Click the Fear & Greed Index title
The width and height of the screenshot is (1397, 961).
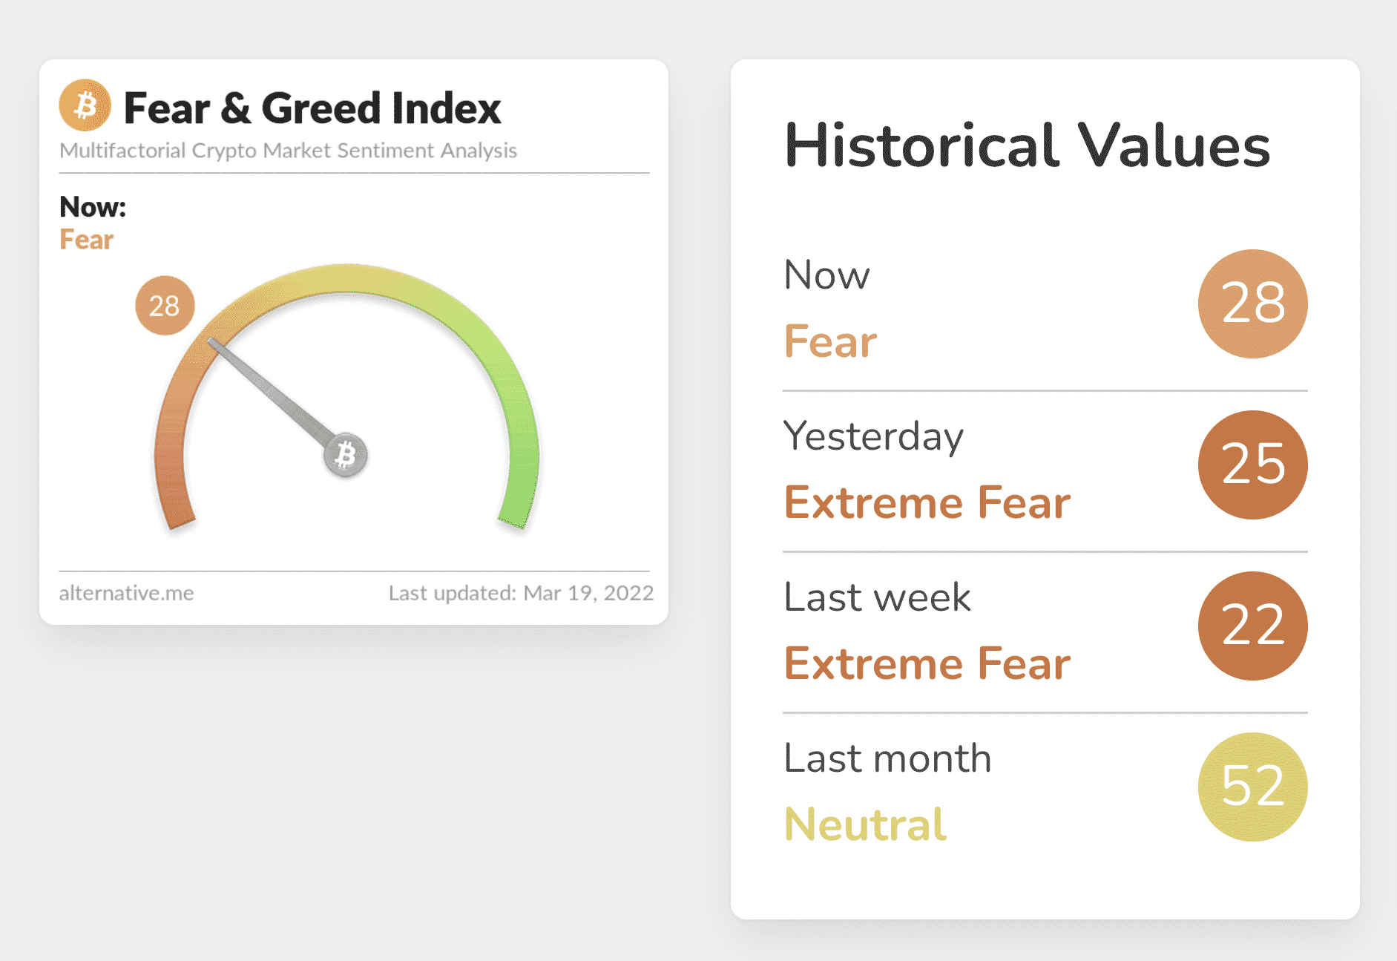pos(312,108)
